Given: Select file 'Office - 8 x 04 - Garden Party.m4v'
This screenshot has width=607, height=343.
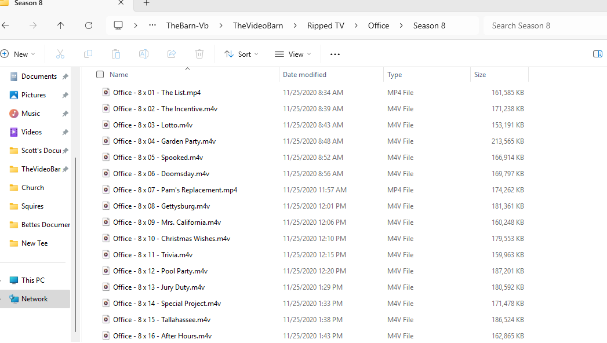Looking at the screenshot, I should 164,141.
